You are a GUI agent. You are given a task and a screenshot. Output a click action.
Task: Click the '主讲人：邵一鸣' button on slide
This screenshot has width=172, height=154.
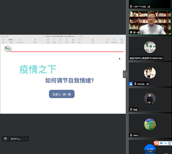(x=62, y=94)
